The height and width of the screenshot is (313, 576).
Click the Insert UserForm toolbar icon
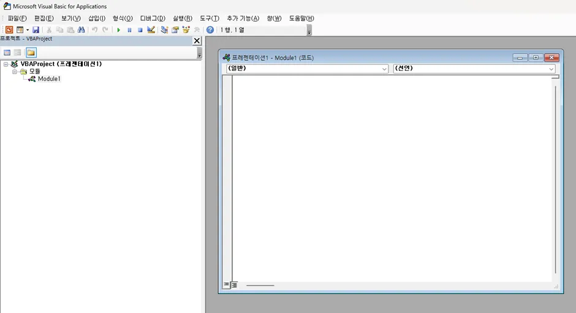[20, 30]
